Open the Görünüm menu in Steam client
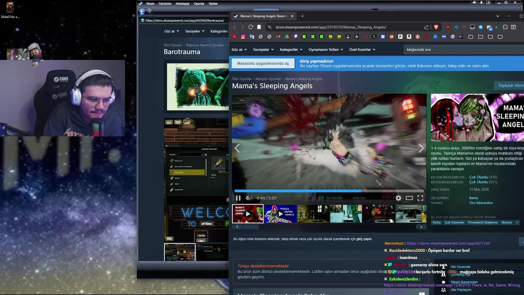 point(165,3)
